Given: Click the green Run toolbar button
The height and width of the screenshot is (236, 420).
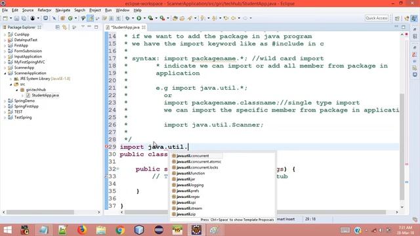Looking at the screenshot, I should (138, 18).
